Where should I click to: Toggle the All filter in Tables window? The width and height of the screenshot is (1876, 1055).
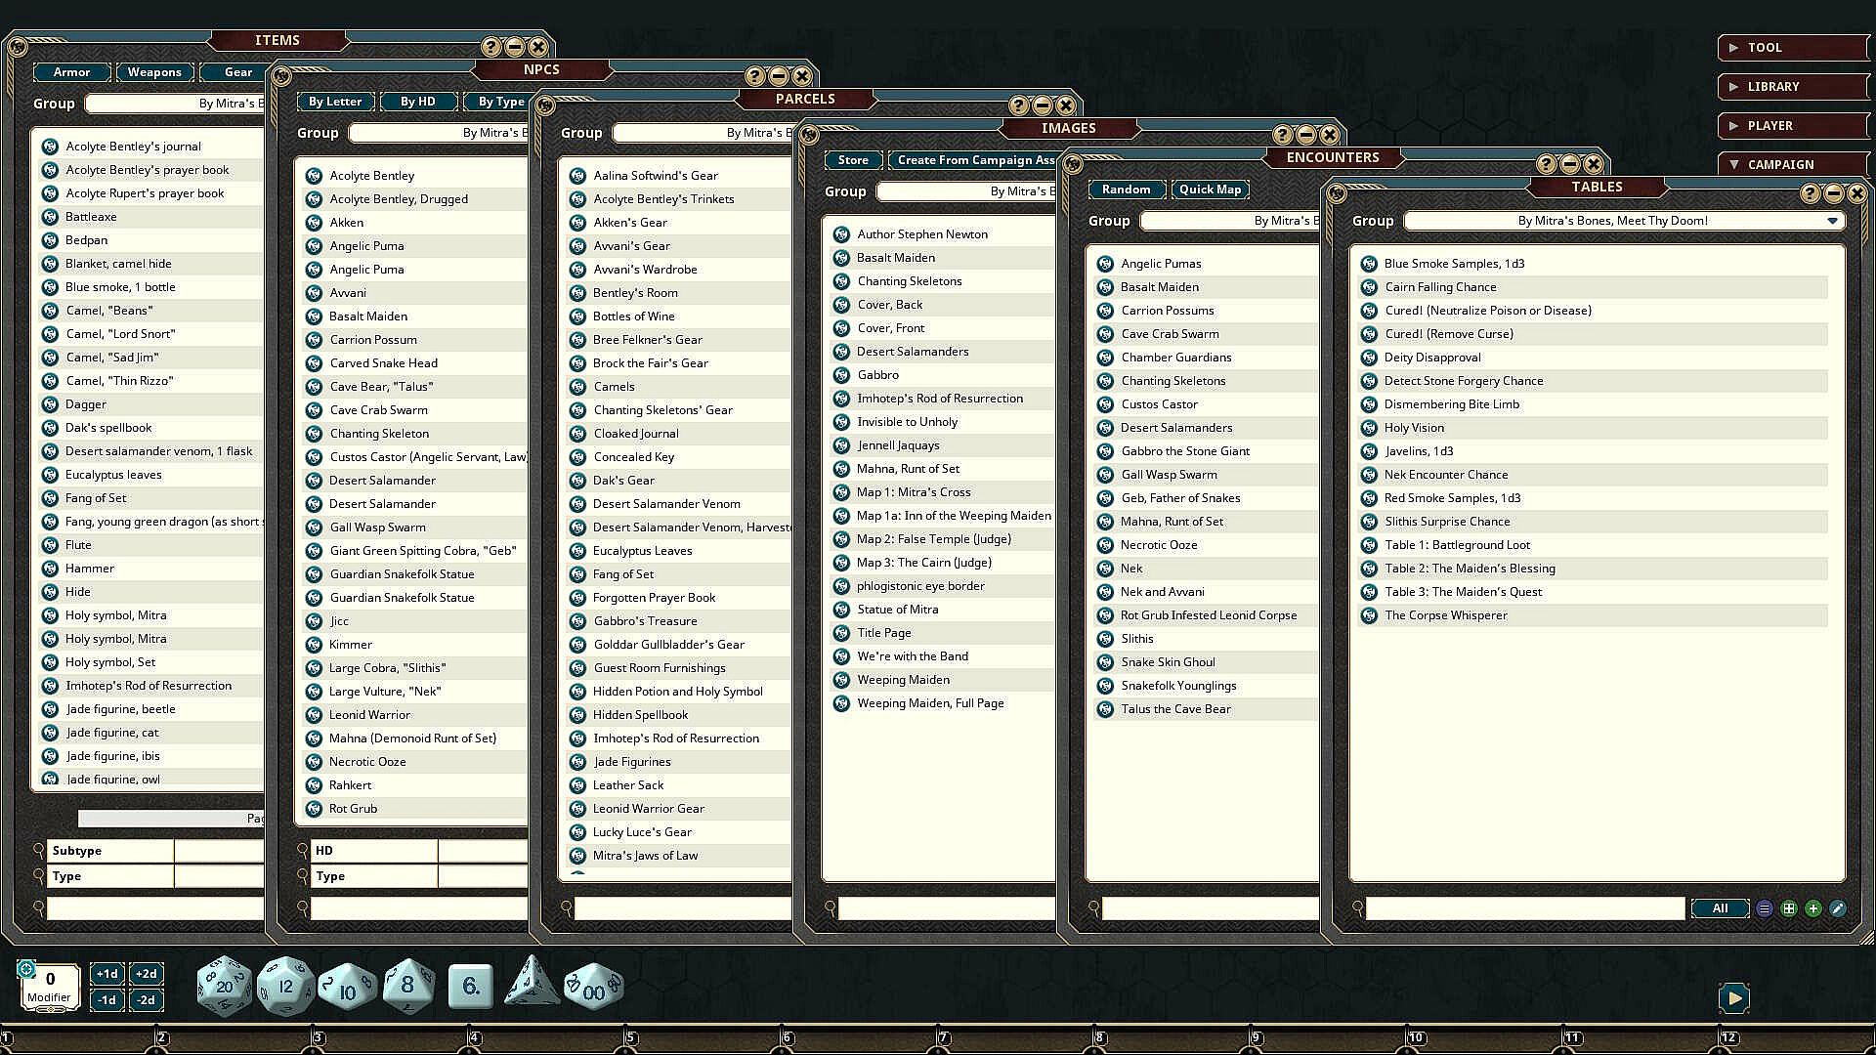point(1720,908)
